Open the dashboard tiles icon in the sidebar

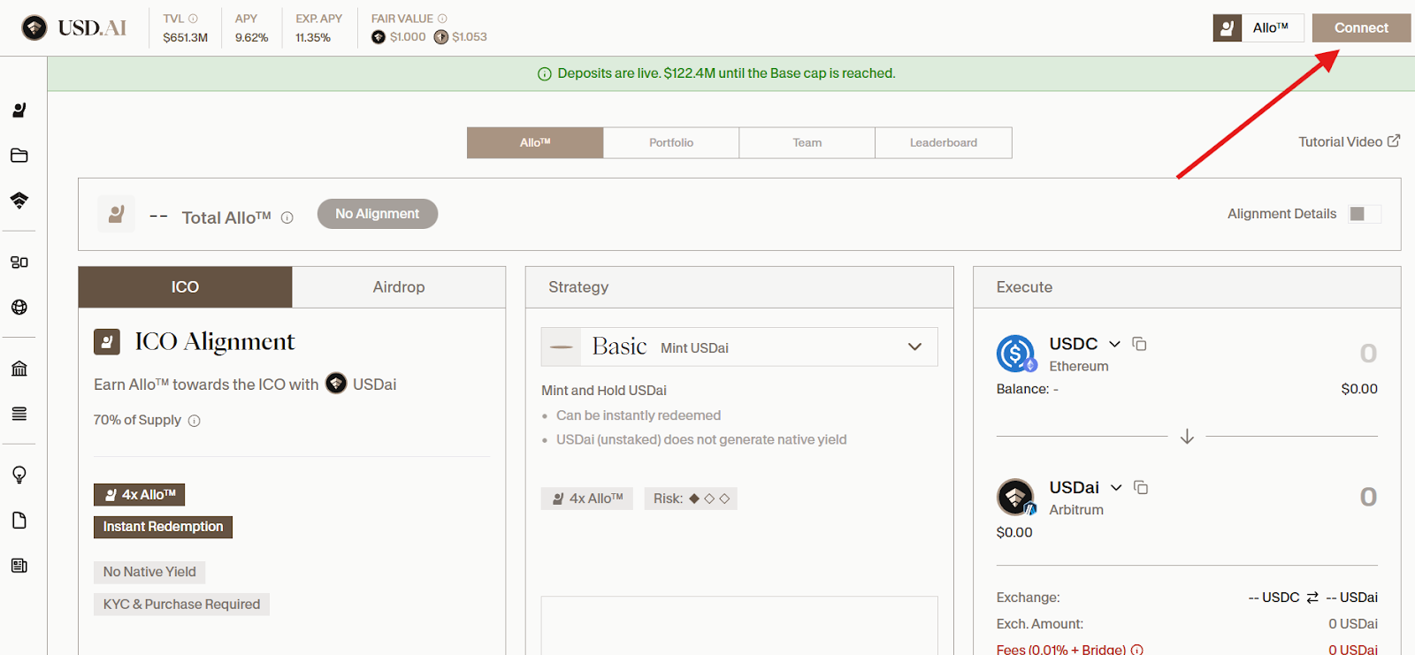point(19,263)
